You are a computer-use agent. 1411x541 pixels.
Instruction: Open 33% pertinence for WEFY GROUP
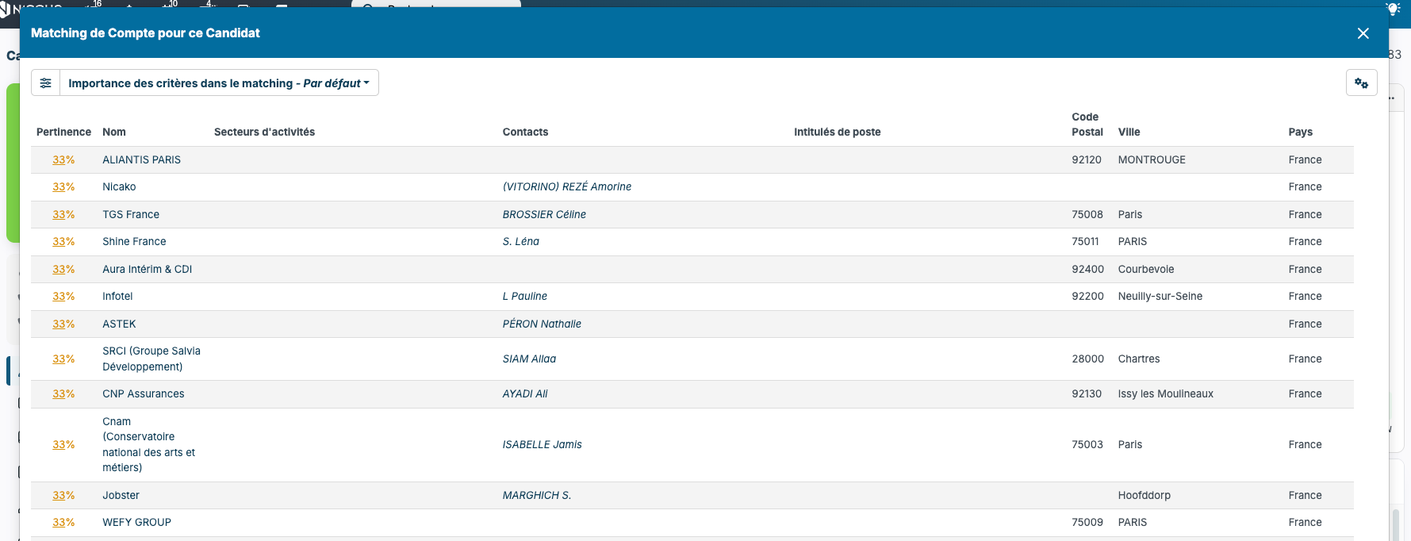[63, 522]
